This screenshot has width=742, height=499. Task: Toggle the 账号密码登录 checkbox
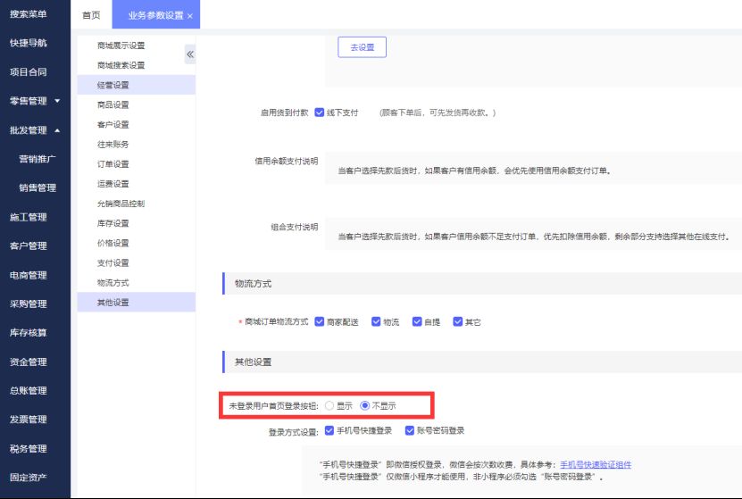[x=409, y=430]
